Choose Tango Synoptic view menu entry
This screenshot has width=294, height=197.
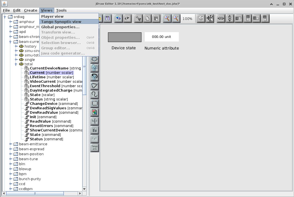point(69,22)
